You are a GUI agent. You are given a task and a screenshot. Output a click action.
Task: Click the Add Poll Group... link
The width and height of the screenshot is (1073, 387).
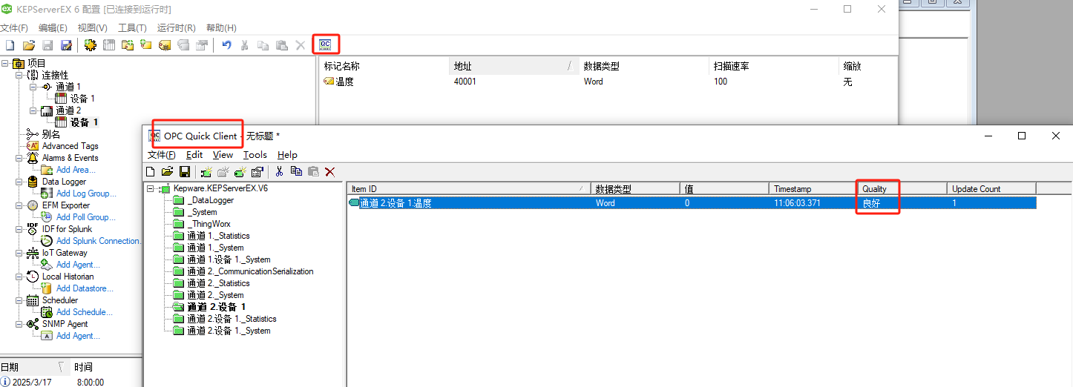pos(86,217)
